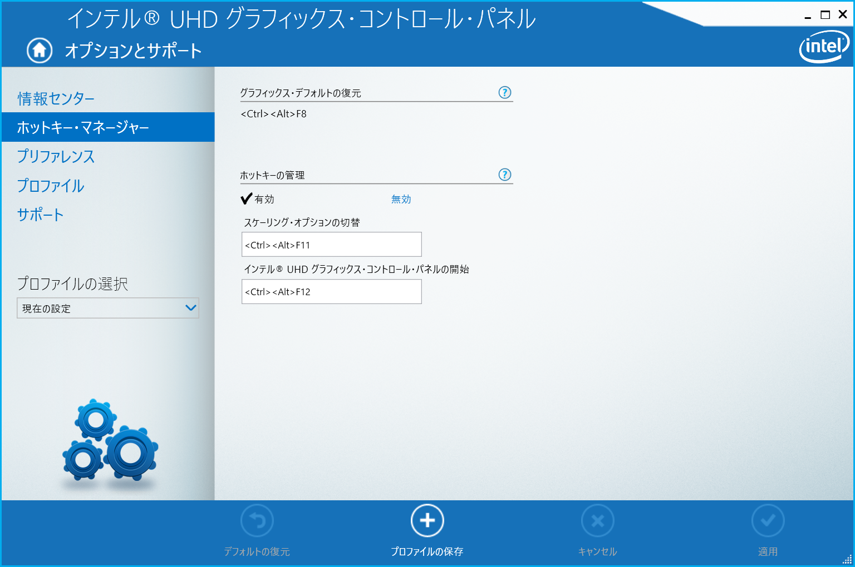Open サポート in the sidebar
Viewport: 855px width, 567px height.
coord(40,215)
